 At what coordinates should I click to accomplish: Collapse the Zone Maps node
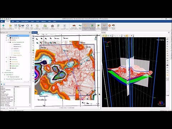click(5, 75)
